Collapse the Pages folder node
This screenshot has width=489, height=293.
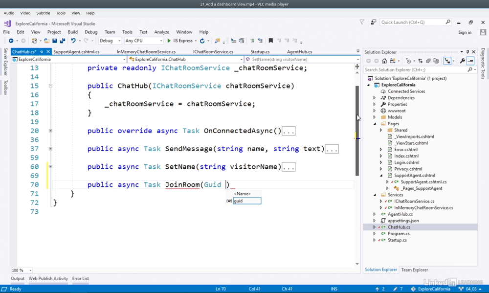tap(375, 124)
